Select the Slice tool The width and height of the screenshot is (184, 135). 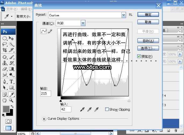(11, 50)
